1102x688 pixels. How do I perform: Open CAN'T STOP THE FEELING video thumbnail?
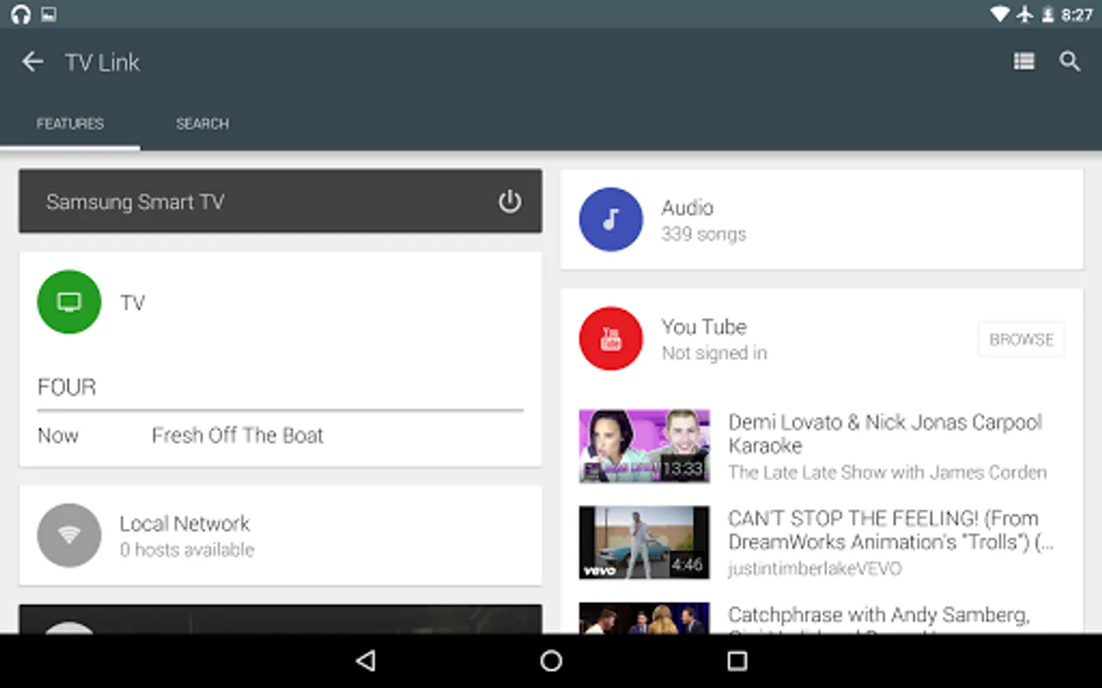click(644, 543)
